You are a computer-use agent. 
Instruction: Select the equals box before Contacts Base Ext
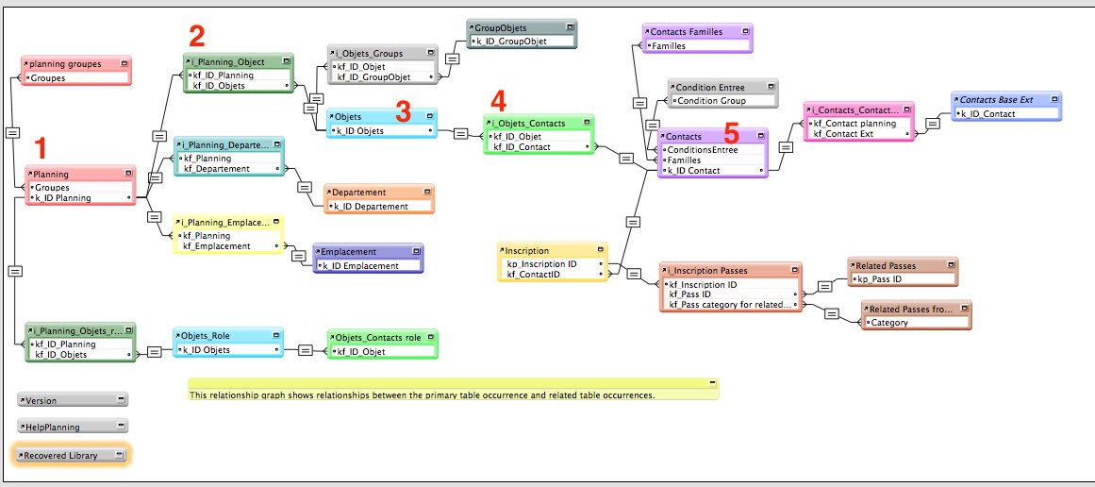point(933,124)
